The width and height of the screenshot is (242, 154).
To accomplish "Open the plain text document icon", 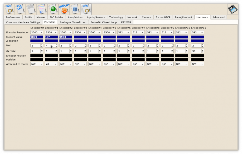I will pos(31,9).
